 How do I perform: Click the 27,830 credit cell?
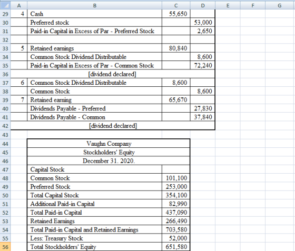click(x=203, y=108)
